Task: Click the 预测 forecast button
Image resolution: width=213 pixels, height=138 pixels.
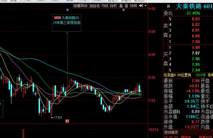Action: click(133, 6)
